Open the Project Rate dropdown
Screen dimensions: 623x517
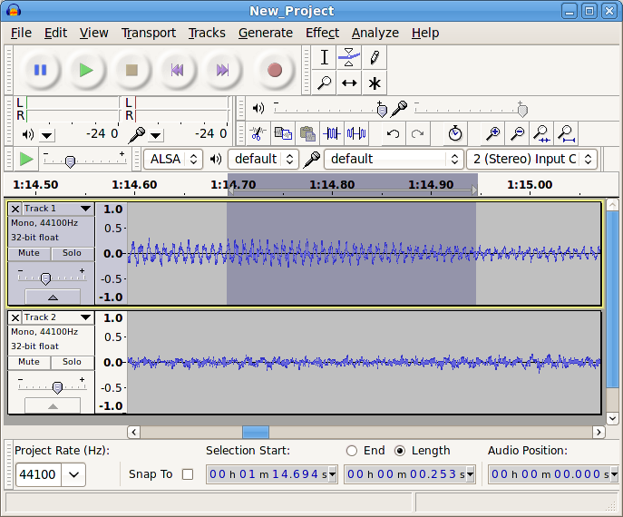[x=73, y=474]
